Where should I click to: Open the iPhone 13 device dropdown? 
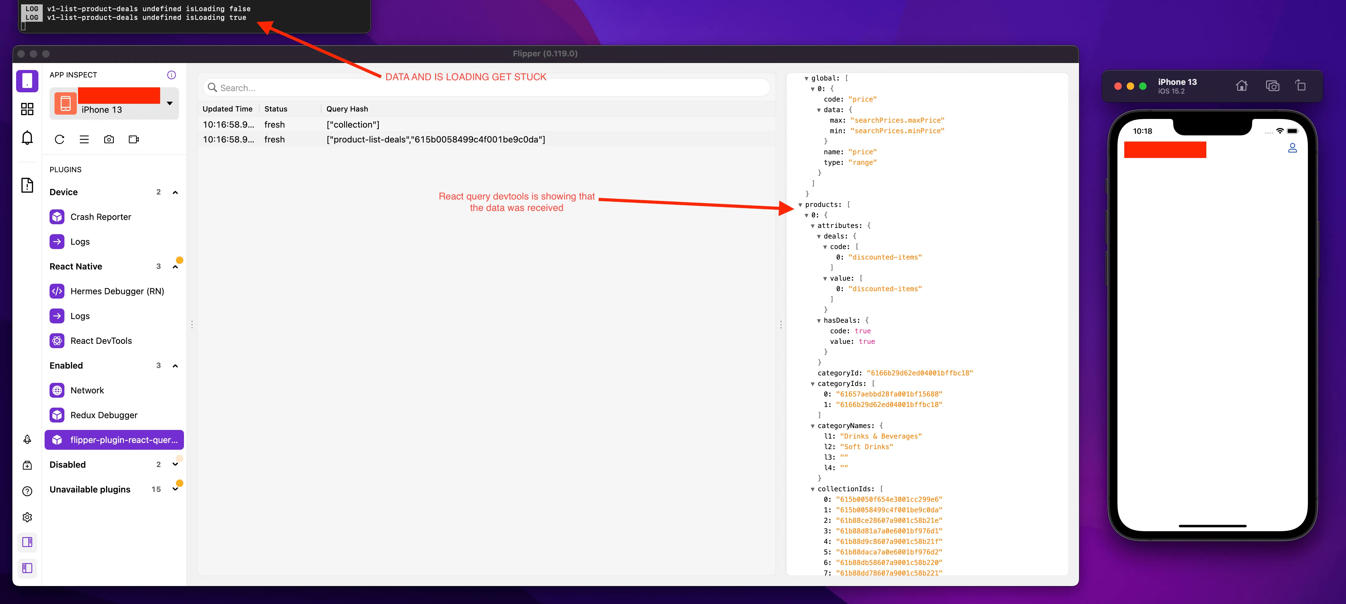[x=170, y=103]
